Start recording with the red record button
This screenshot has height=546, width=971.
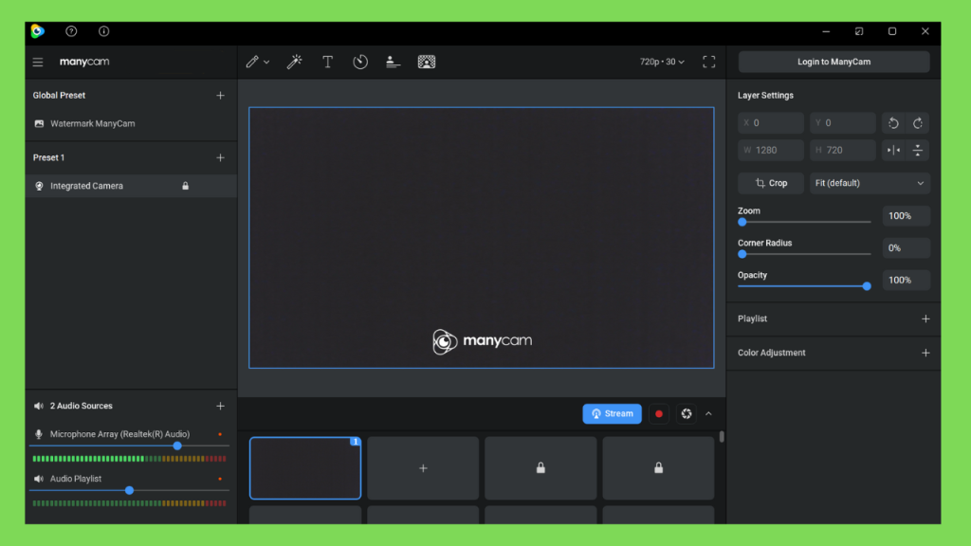(x=659, y=414)
